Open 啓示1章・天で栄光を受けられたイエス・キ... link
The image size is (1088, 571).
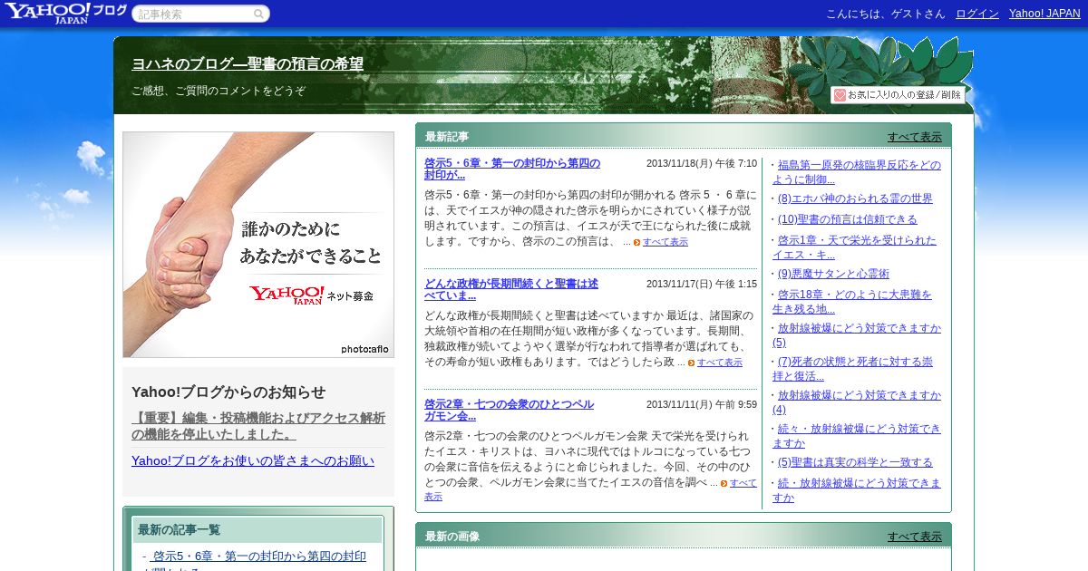pyautogui.click(x=855, y=247)
